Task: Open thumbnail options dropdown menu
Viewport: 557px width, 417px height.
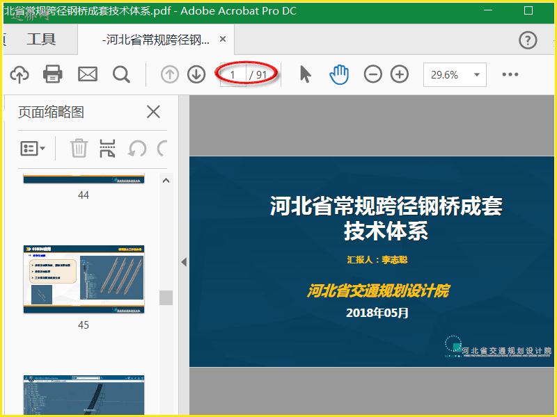Action: coord(33,148)
